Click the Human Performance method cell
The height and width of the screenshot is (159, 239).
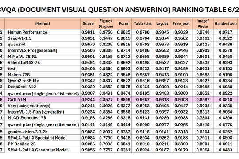[x=42, y=32]
